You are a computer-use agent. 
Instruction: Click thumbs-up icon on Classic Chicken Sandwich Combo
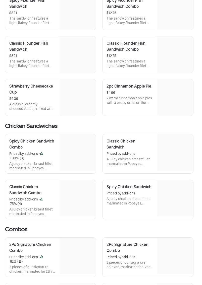[42, 199]
